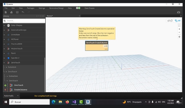Switch to graph view navigation
This screenshot has width=185, height=108.
(177, 21)
